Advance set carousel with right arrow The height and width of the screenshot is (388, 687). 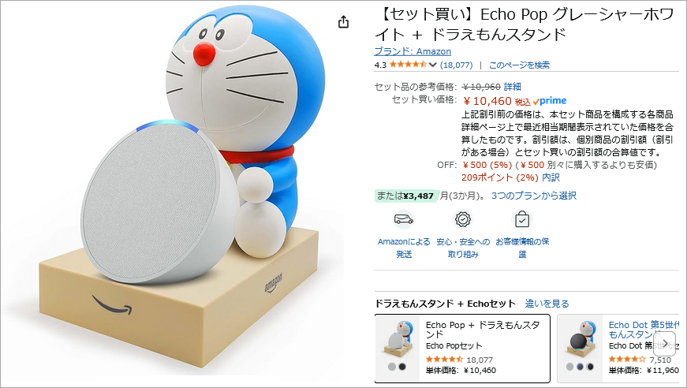[665, 343]
